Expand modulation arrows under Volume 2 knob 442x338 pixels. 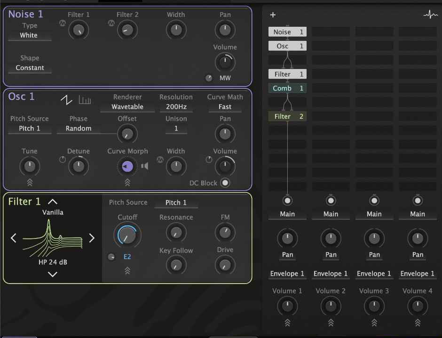click(x=331, y=323)
